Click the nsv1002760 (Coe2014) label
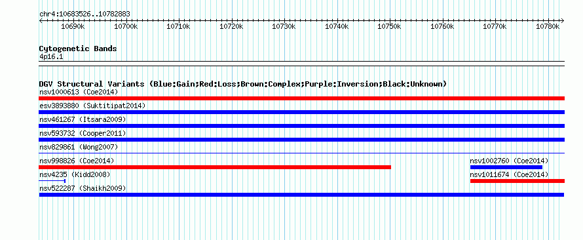This screenshot has width=583, height=240. (x=509, y=161)
